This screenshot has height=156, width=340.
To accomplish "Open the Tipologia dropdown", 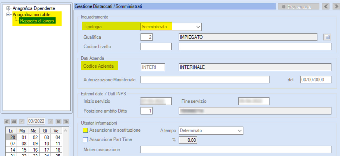I will click(198, 27).
